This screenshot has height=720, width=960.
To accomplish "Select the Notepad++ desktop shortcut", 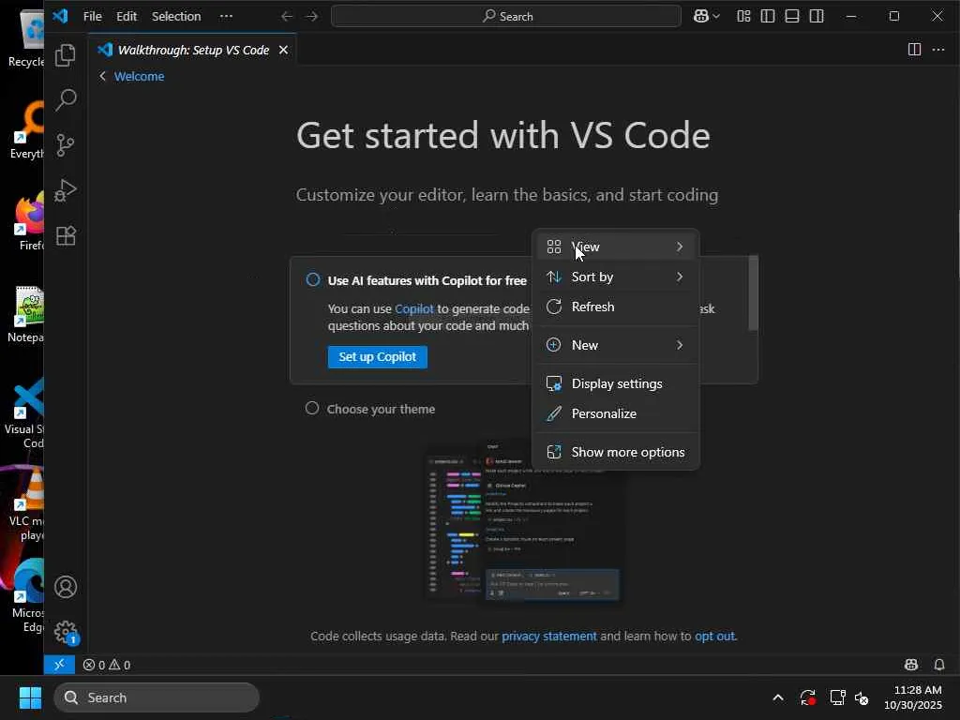I will click(26, 315).
